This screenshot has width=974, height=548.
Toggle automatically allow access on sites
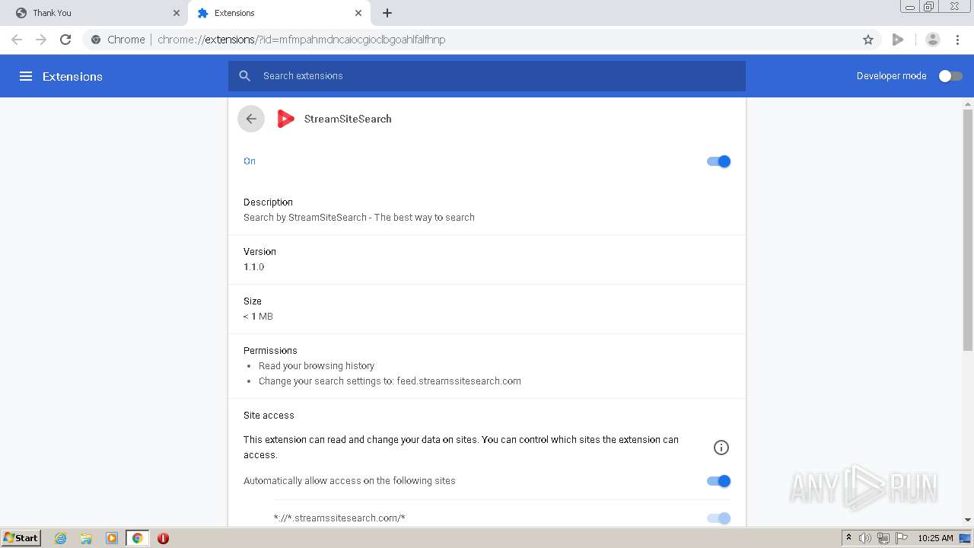(x=718, y=481)
